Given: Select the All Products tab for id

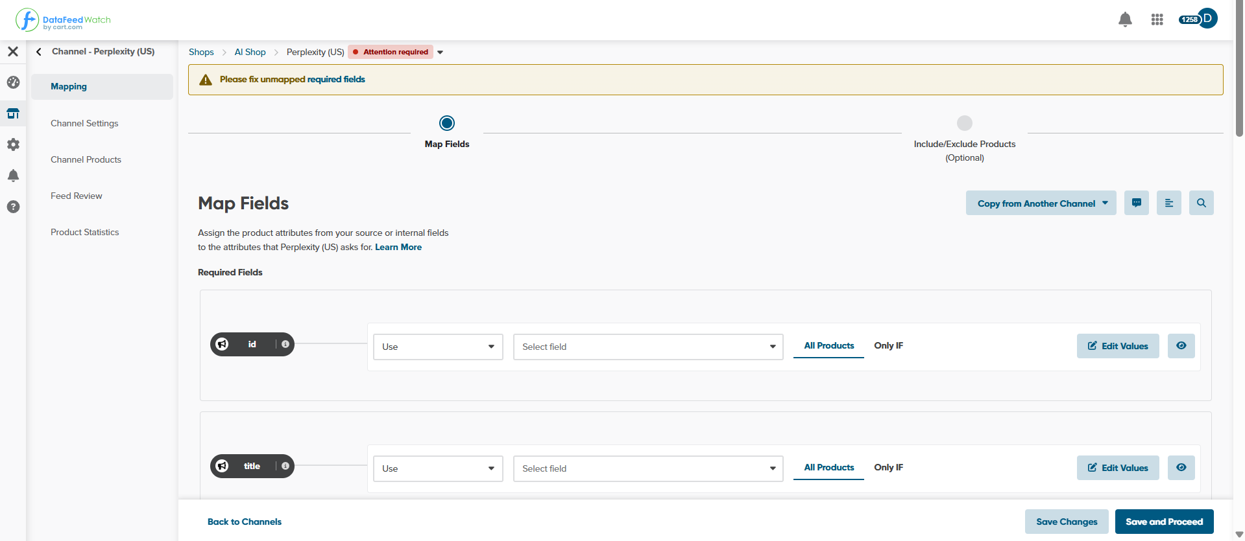Looking at the screenshot, I should pos(828,346).
